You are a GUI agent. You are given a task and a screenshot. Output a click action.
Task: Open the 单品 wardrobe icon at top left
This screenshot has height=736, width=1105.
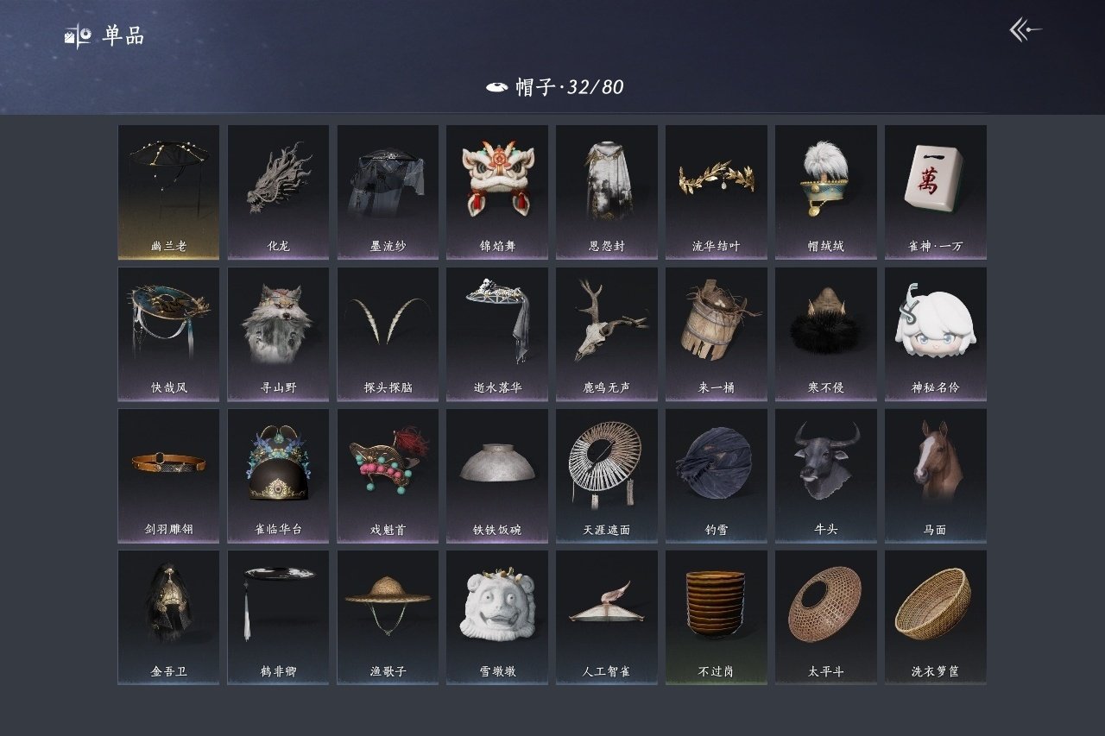pyautogui.click(x=78, y=36)
